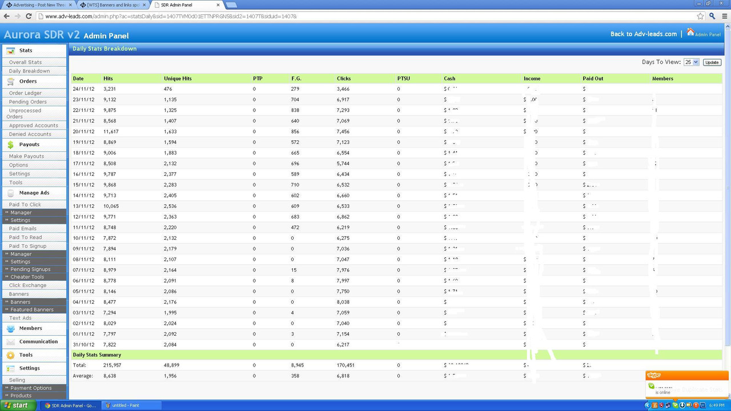
Task: Switch to the [WTS] Banners and links tab
Action: (112, 5)
